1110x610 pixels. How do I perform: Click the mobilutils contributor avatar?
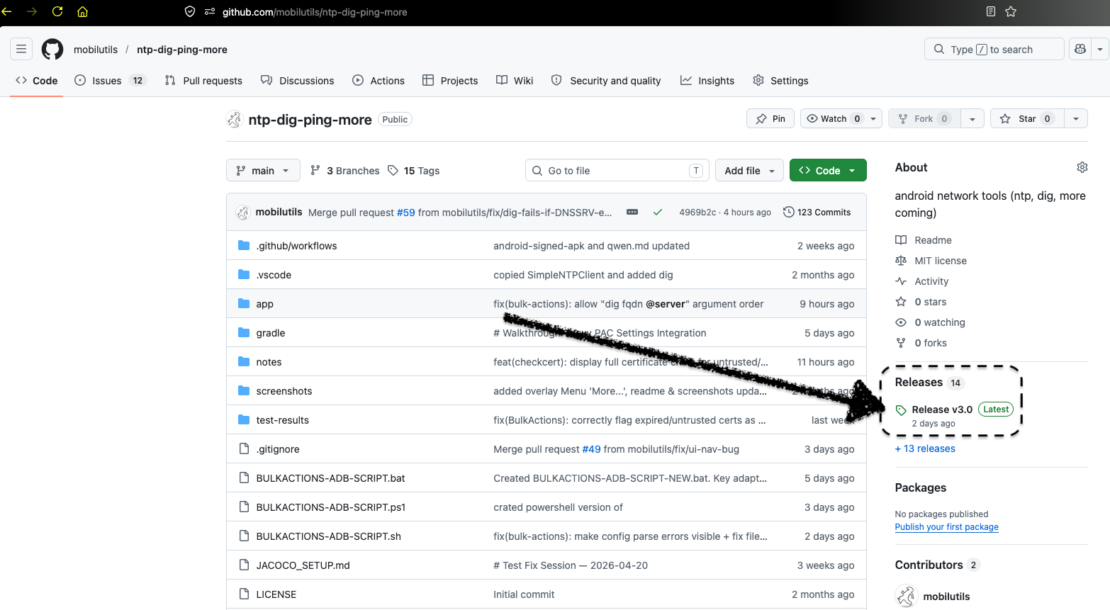tap(907, 597)
